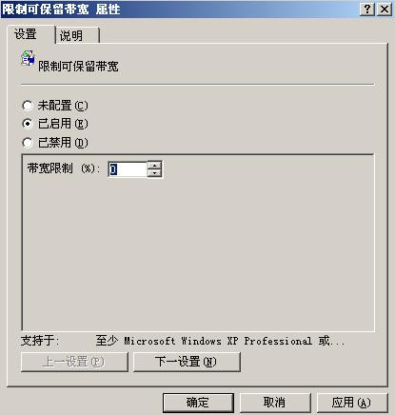Click the 带宽限制 percentage input field
Viewport: 395px width, 415px height.
128,169
